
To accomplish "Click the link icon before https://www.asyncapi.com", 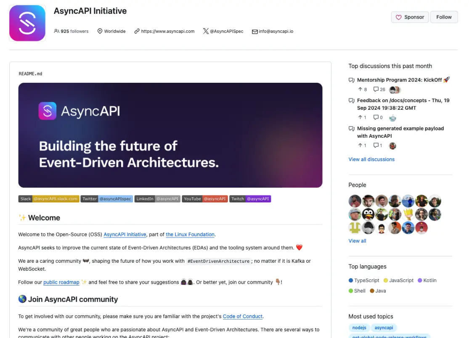I will (x=136, y=31).
